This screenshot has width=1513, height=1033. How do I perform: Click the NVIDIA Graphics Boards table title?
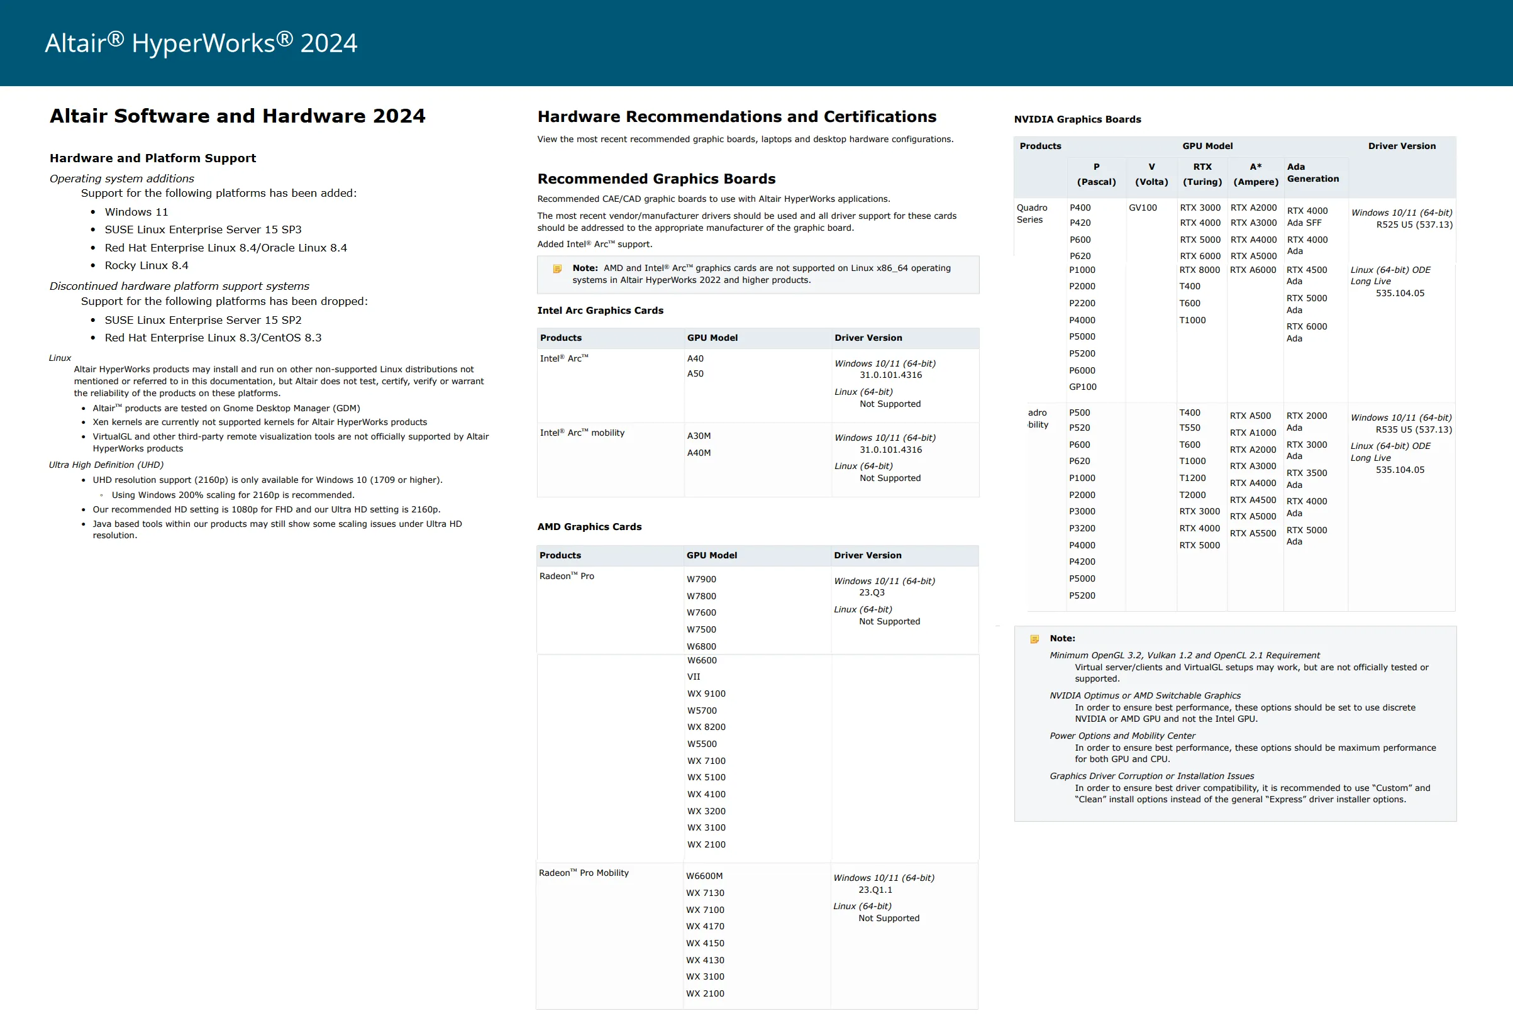tap(1077, 119)
